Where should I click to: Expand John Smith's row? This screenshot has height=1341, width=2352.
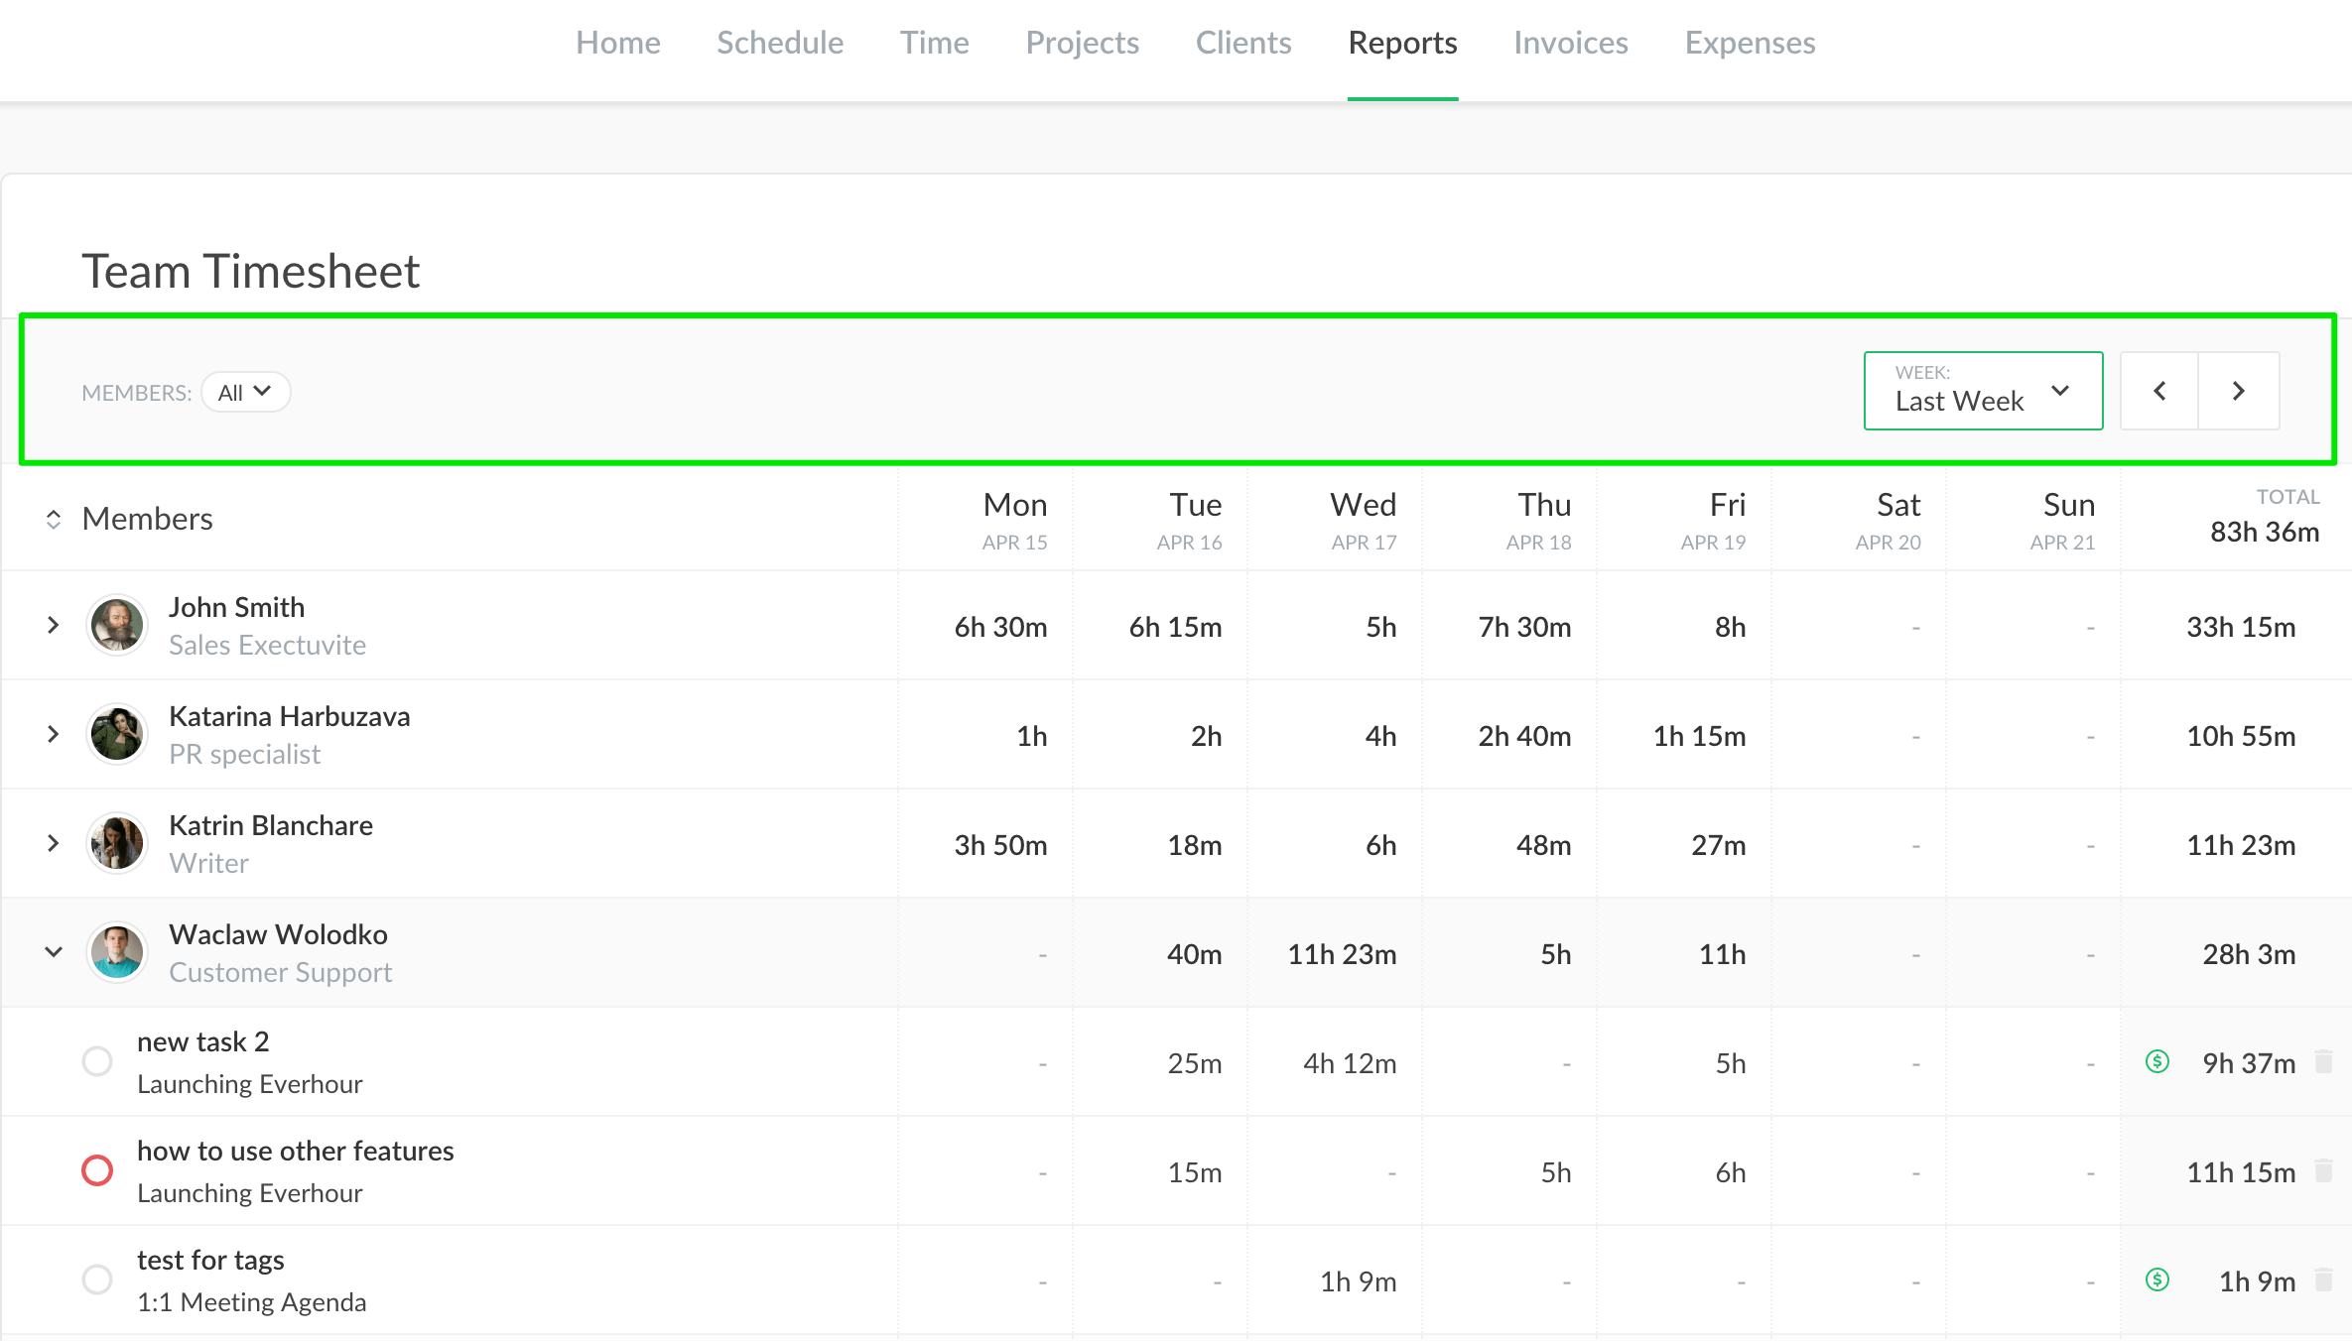54,625
